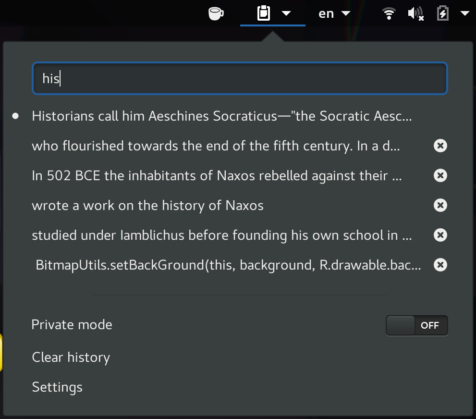Screen dimensions: 476x419
Task: Select 'wrote a work on the history of Naxos'
Action: coord(147,206)
